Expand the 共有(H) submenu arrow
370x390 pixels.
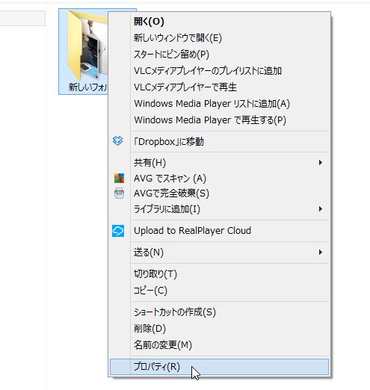click(x=321, y=163)
